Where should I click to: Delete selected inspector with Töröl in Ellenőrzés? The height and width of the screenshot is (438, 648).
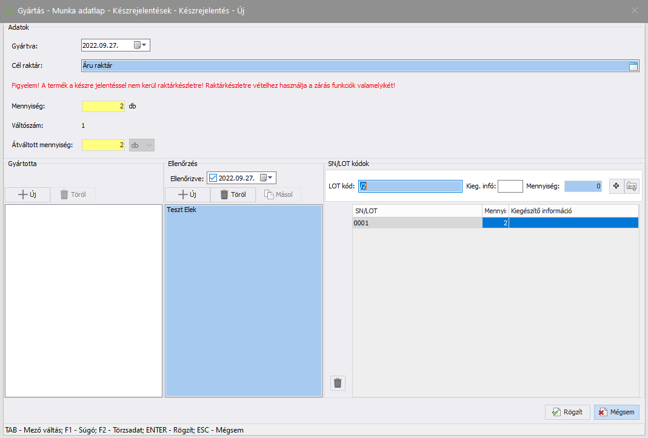pyautogui.click(x=233, y=195)
